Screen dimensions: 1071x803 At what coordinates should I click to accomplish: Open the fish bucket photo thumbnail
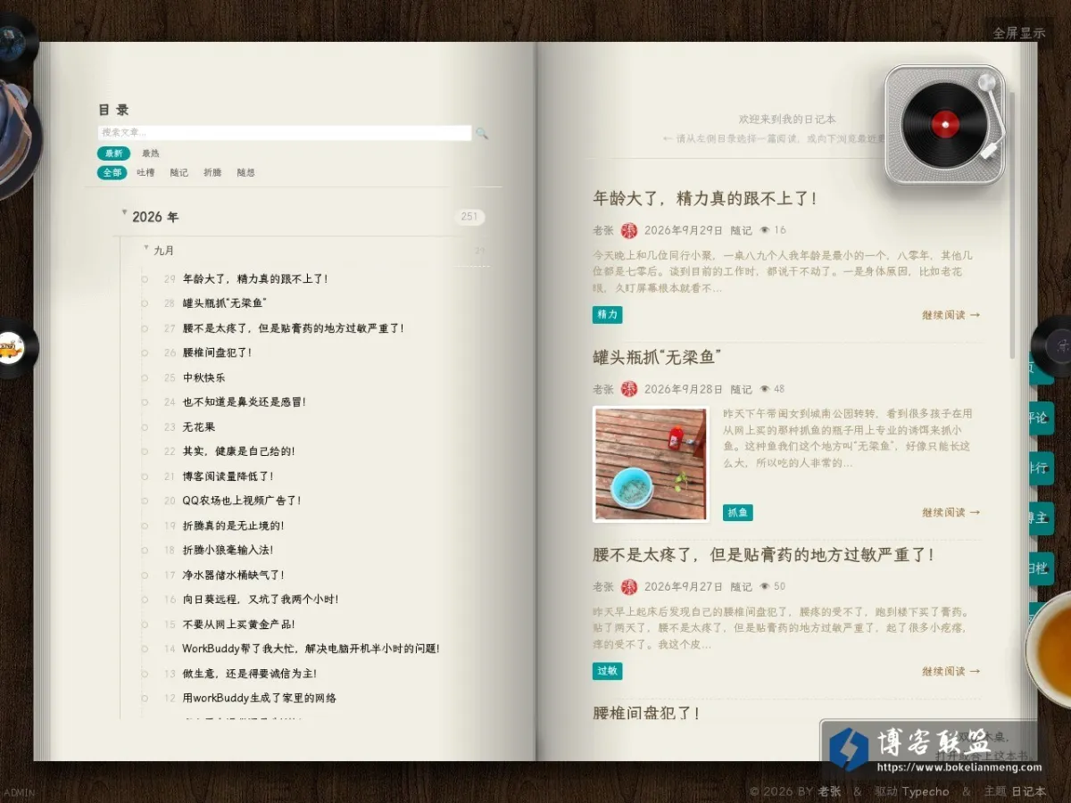coord(651,464)
